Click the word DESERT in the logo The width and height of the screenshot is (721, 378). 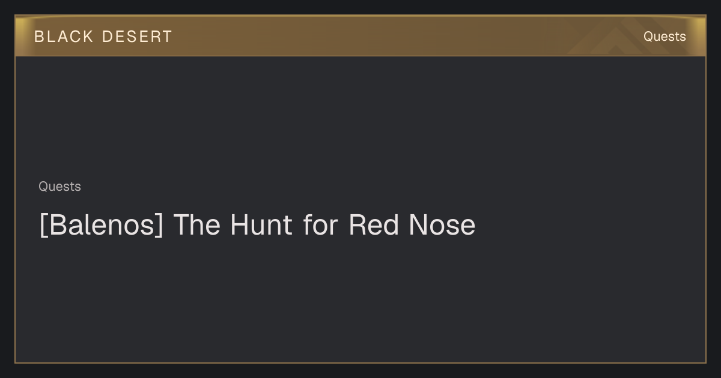pyautogui.click(x=137, y=37)
